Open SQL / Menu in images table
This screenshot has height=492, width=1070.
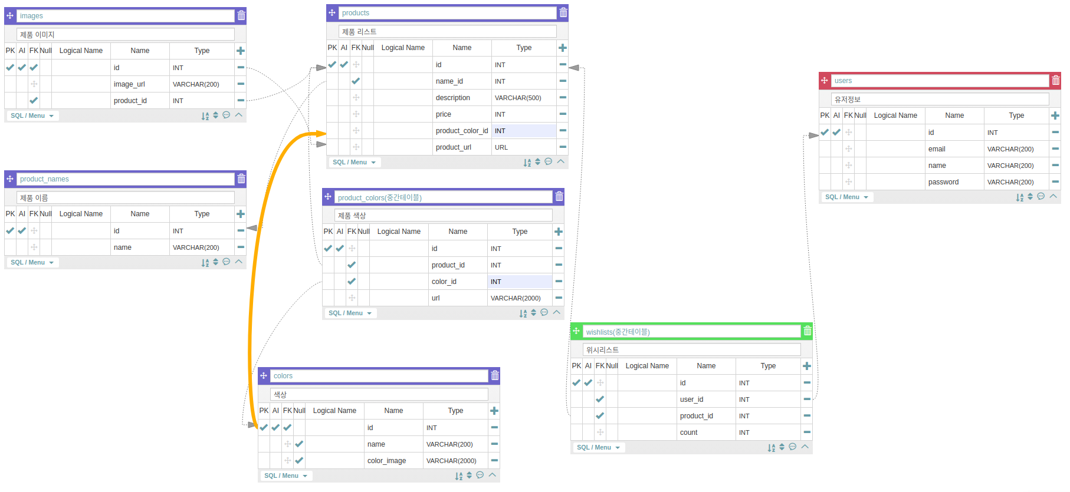(32, 116)
